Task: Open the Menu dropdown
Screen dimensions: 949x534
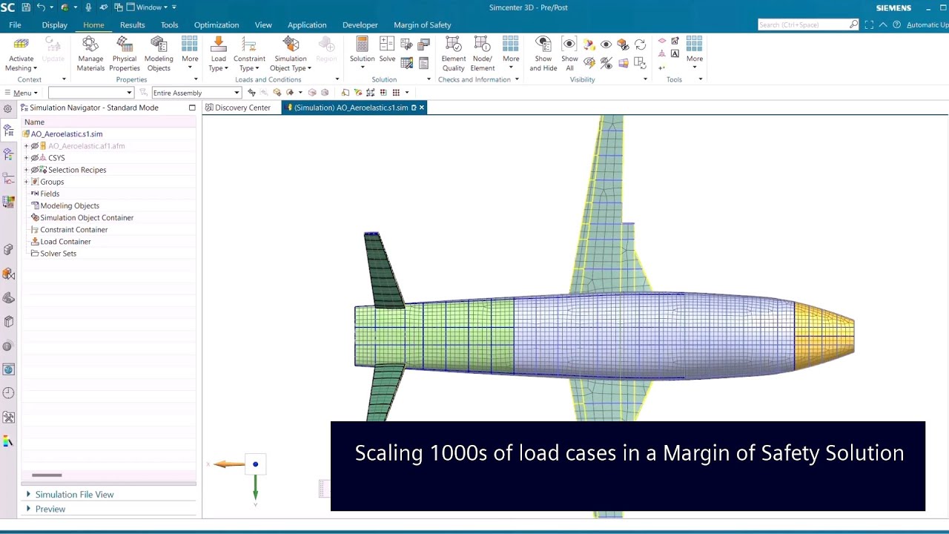Action: tap(21, 93)
